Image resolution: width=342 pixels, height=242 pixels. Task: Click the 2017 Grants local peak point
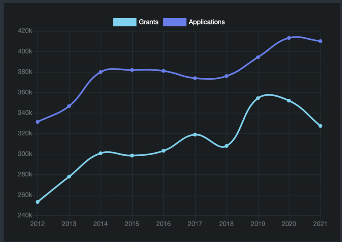tap(195, 135)
